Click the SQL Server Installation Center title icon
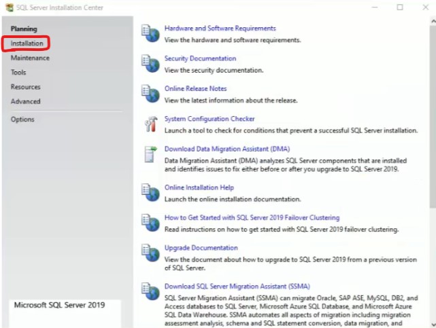Screen dimensions: 436x328 point(9,7)
